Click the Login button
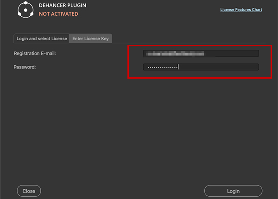The height and width of the screenshot is (199, 278). point(233,191)
